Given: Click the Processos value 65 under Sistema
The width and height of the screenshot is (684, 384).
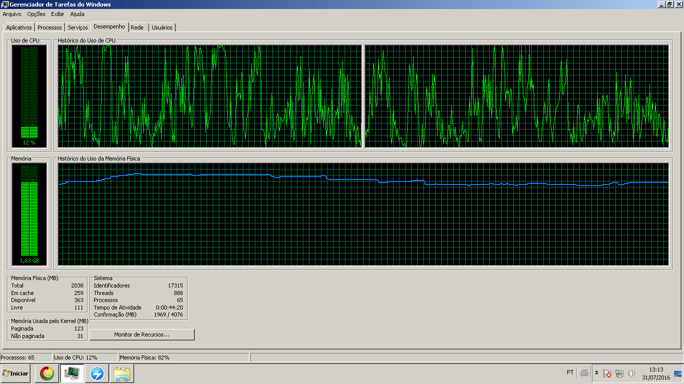Looking at the screenshot, I should (x=180, y=300).
